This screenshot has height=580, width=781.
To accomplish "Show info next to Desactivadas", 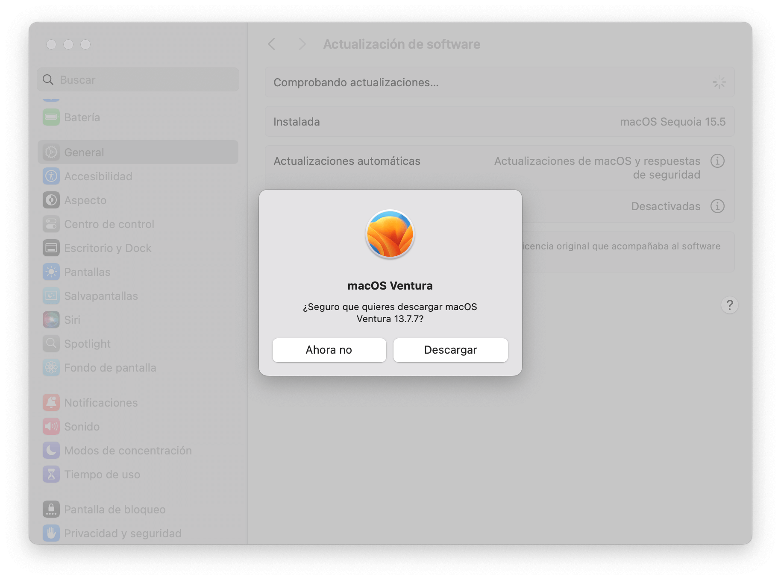I will click(717, 206).
